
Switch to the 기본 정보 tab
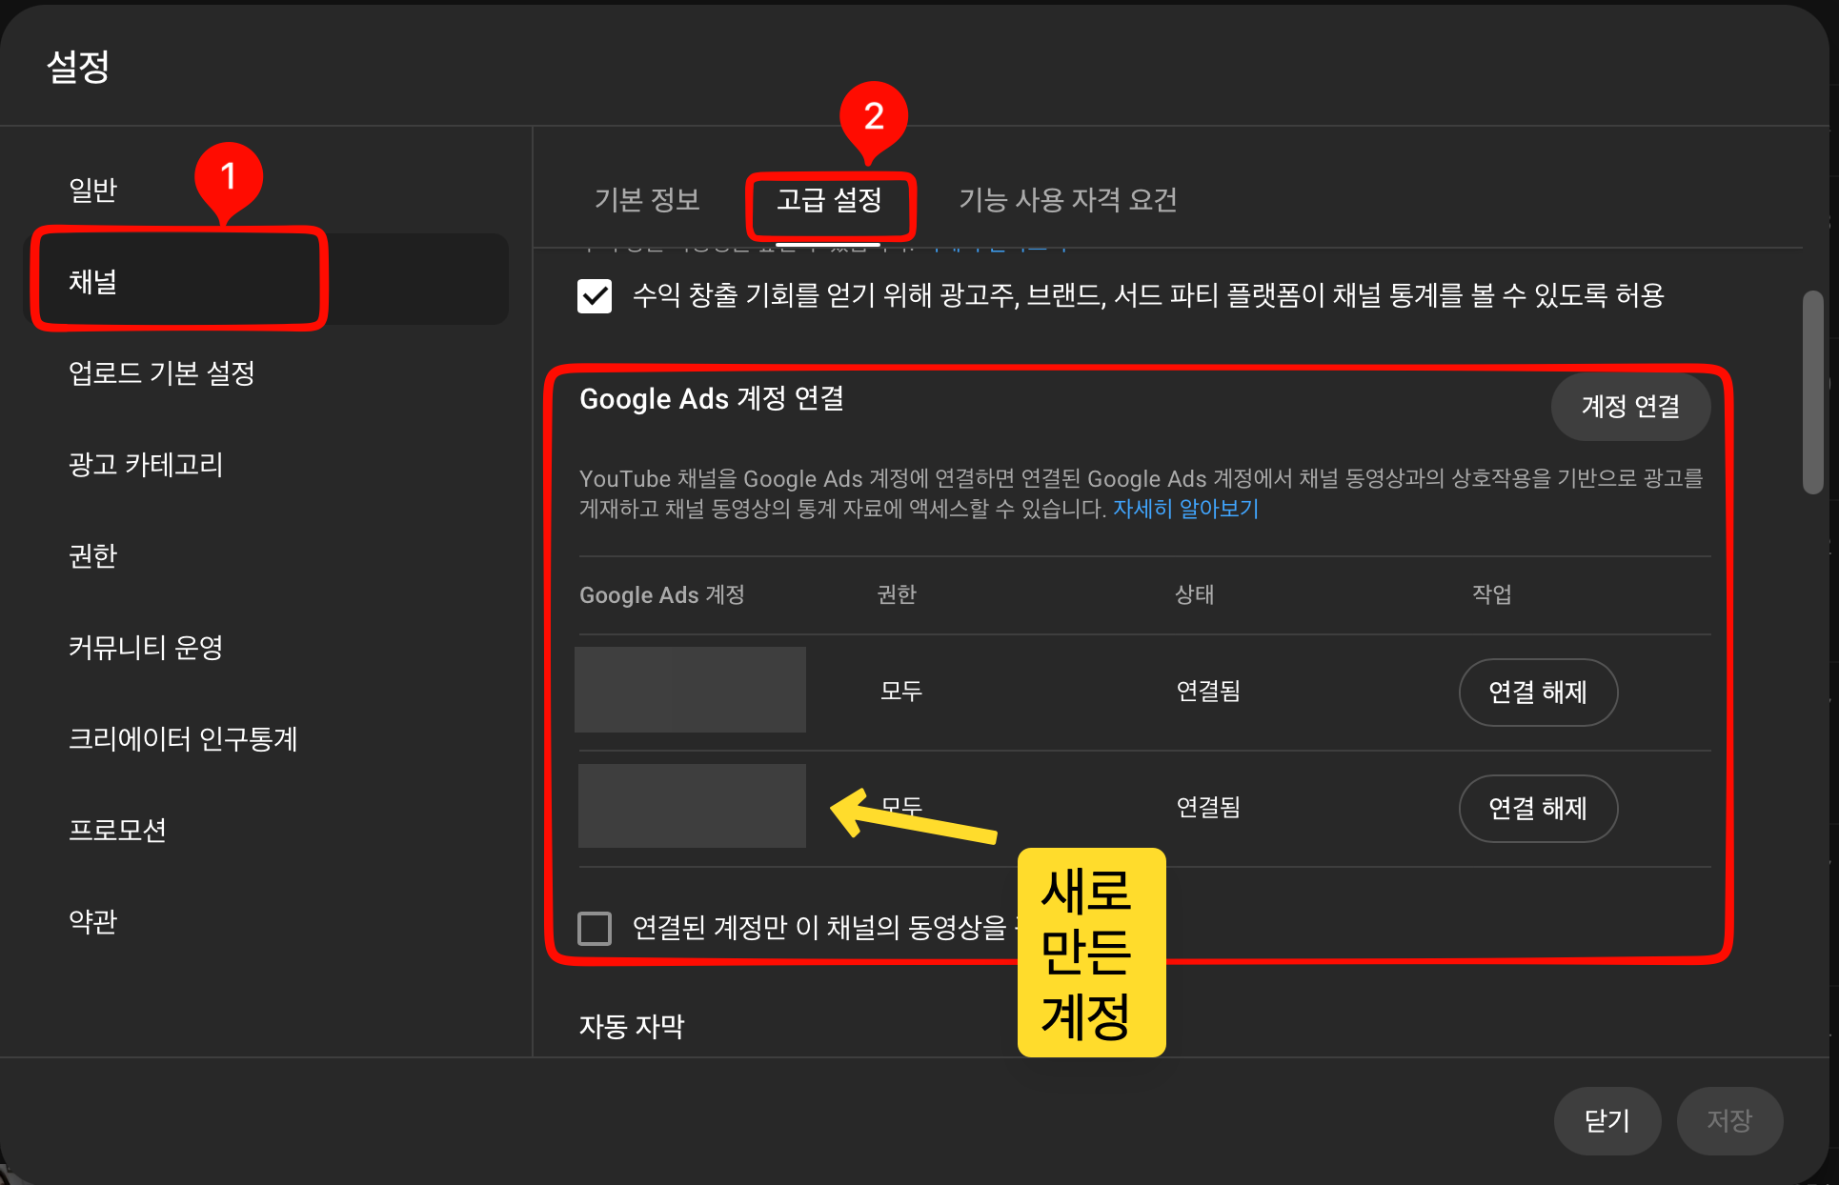coord(647,200)
